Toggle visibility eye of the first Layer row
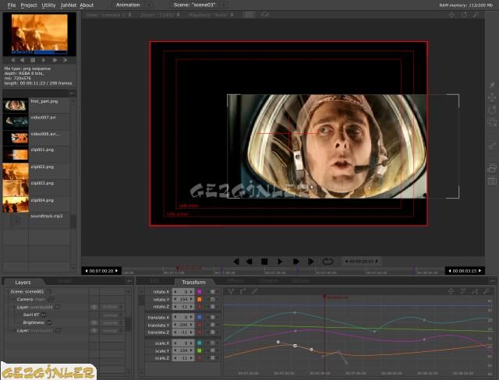This screenshot has width=499, height=380. (x=94, y=307)
